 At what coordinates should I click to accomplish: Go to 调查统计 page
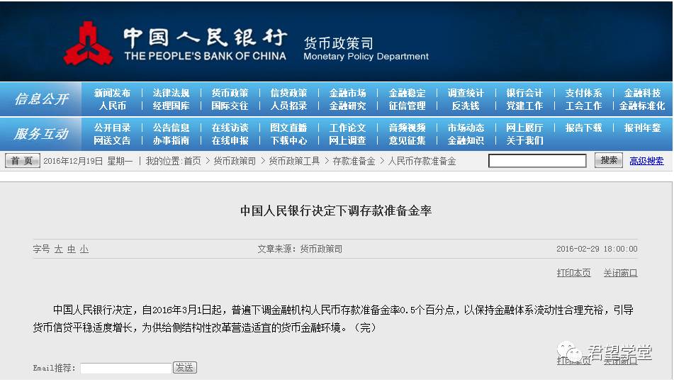click(x=466, y=94)
